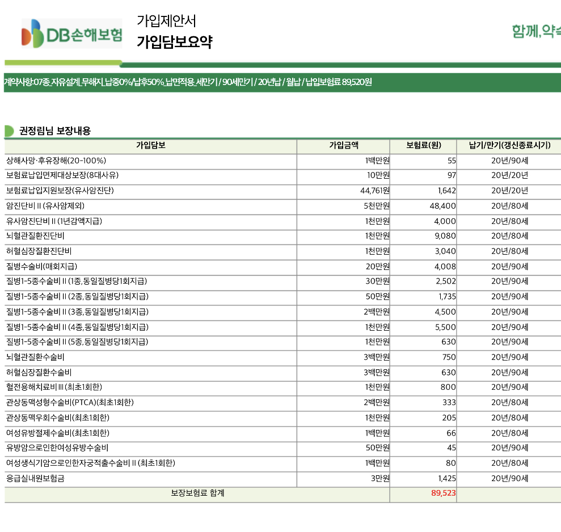Select the 유사암진단비Ⅱ(1년감액지급) row

[x=282, y=221]
